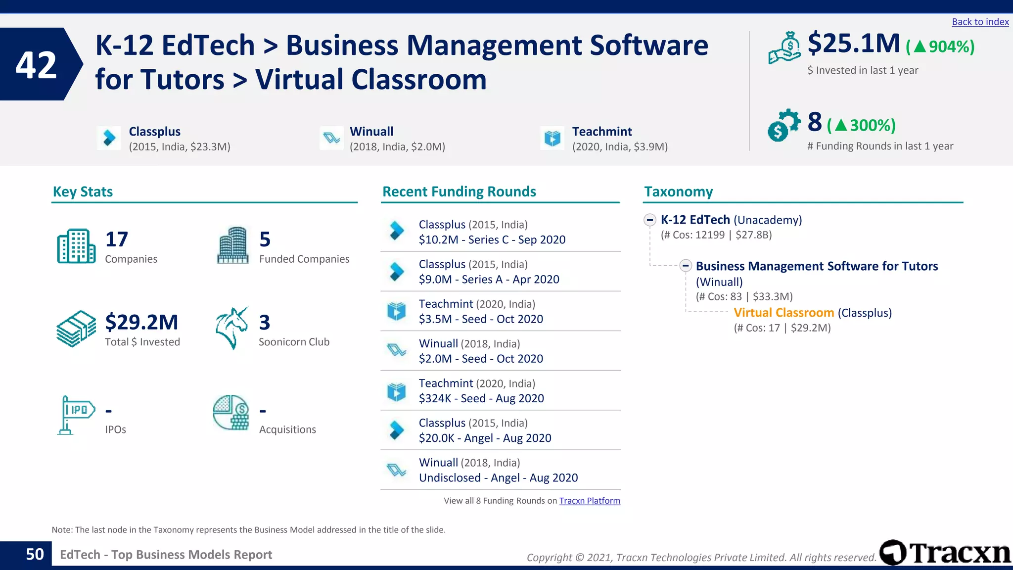Click the IPO signpost icon
This screenshot has width=1013, height=570.
(76, 415)
